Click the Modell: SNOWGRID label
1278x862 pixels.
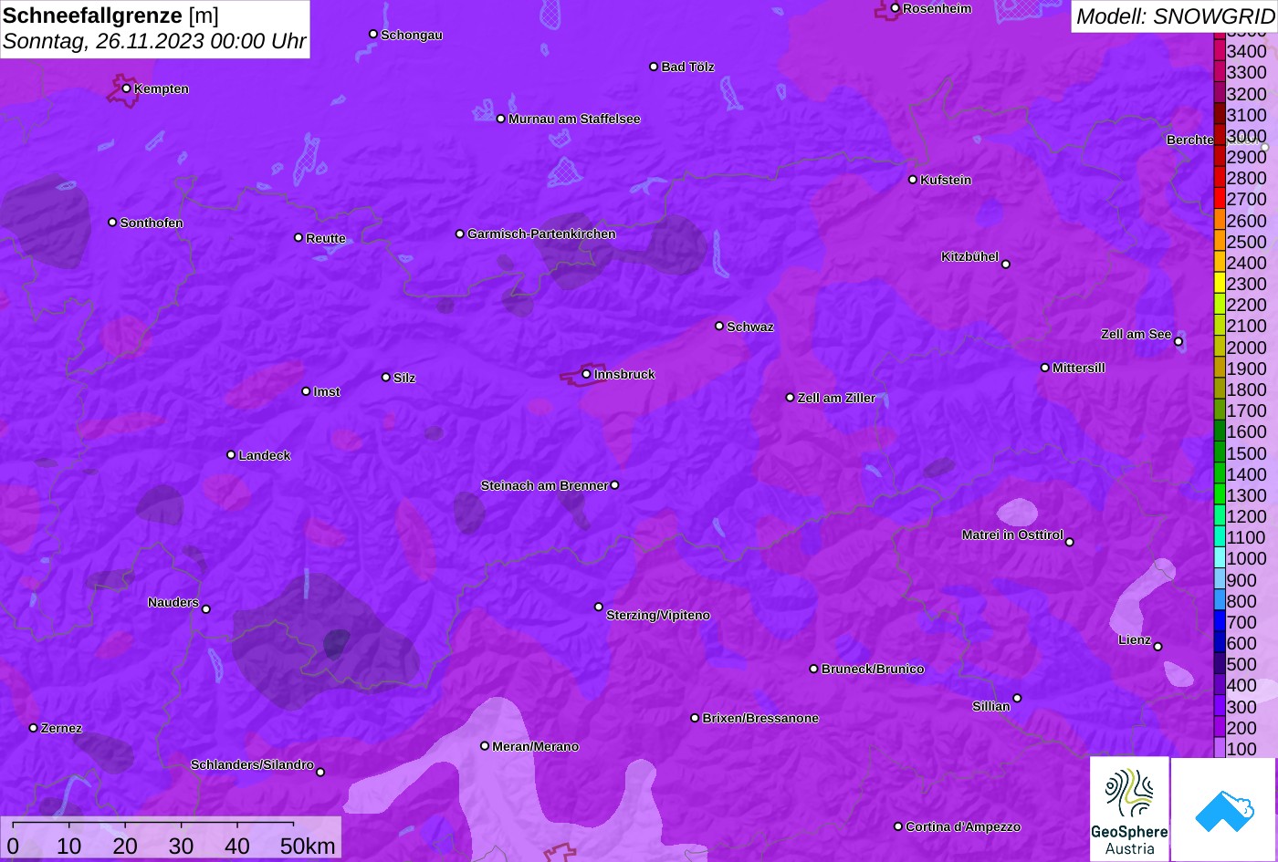(x=1174, y=16)
